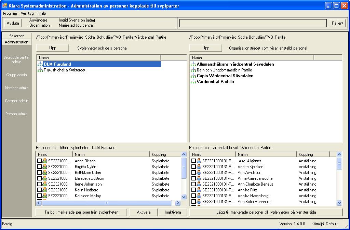This screenshot has width=350, height=230.
Task: Open the Program menu
Action: click(10, 13)
